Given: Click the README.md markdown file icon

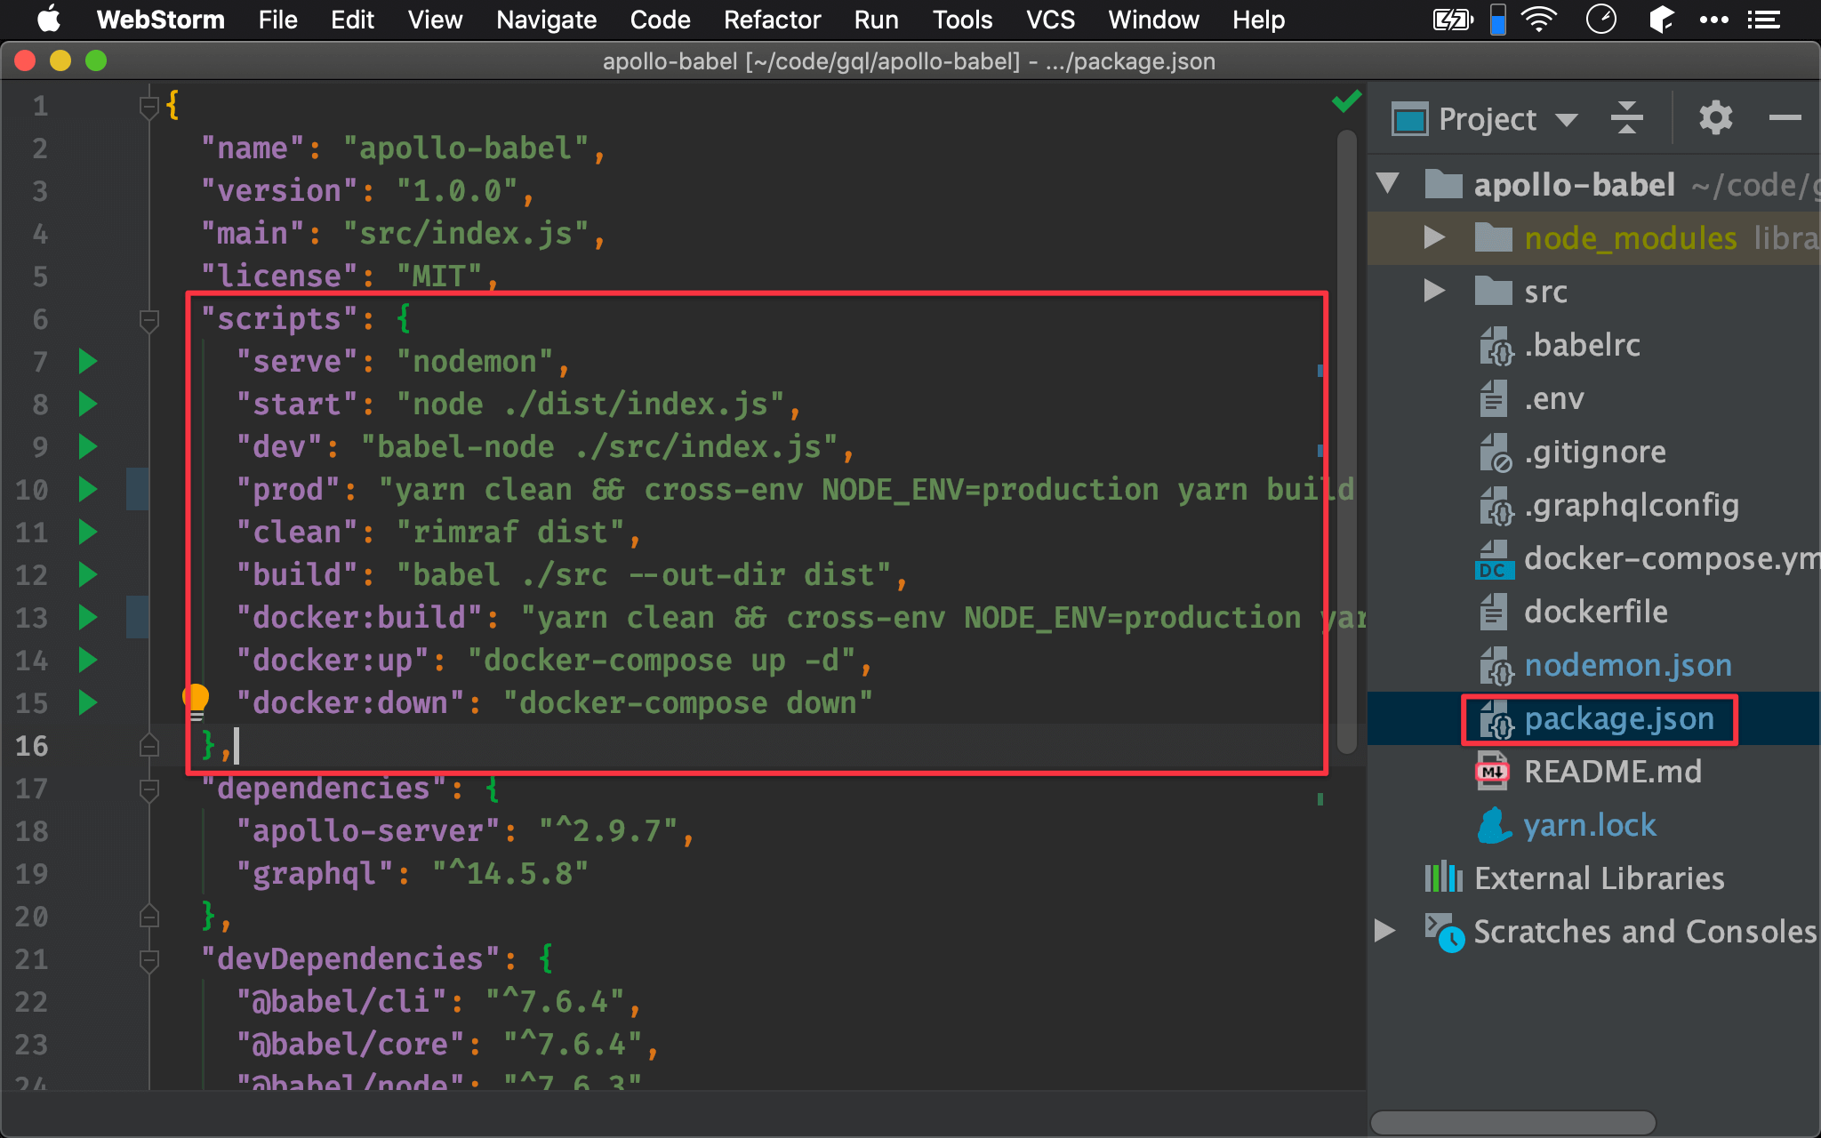Looking at the screenshot, I should (1493, 772).
